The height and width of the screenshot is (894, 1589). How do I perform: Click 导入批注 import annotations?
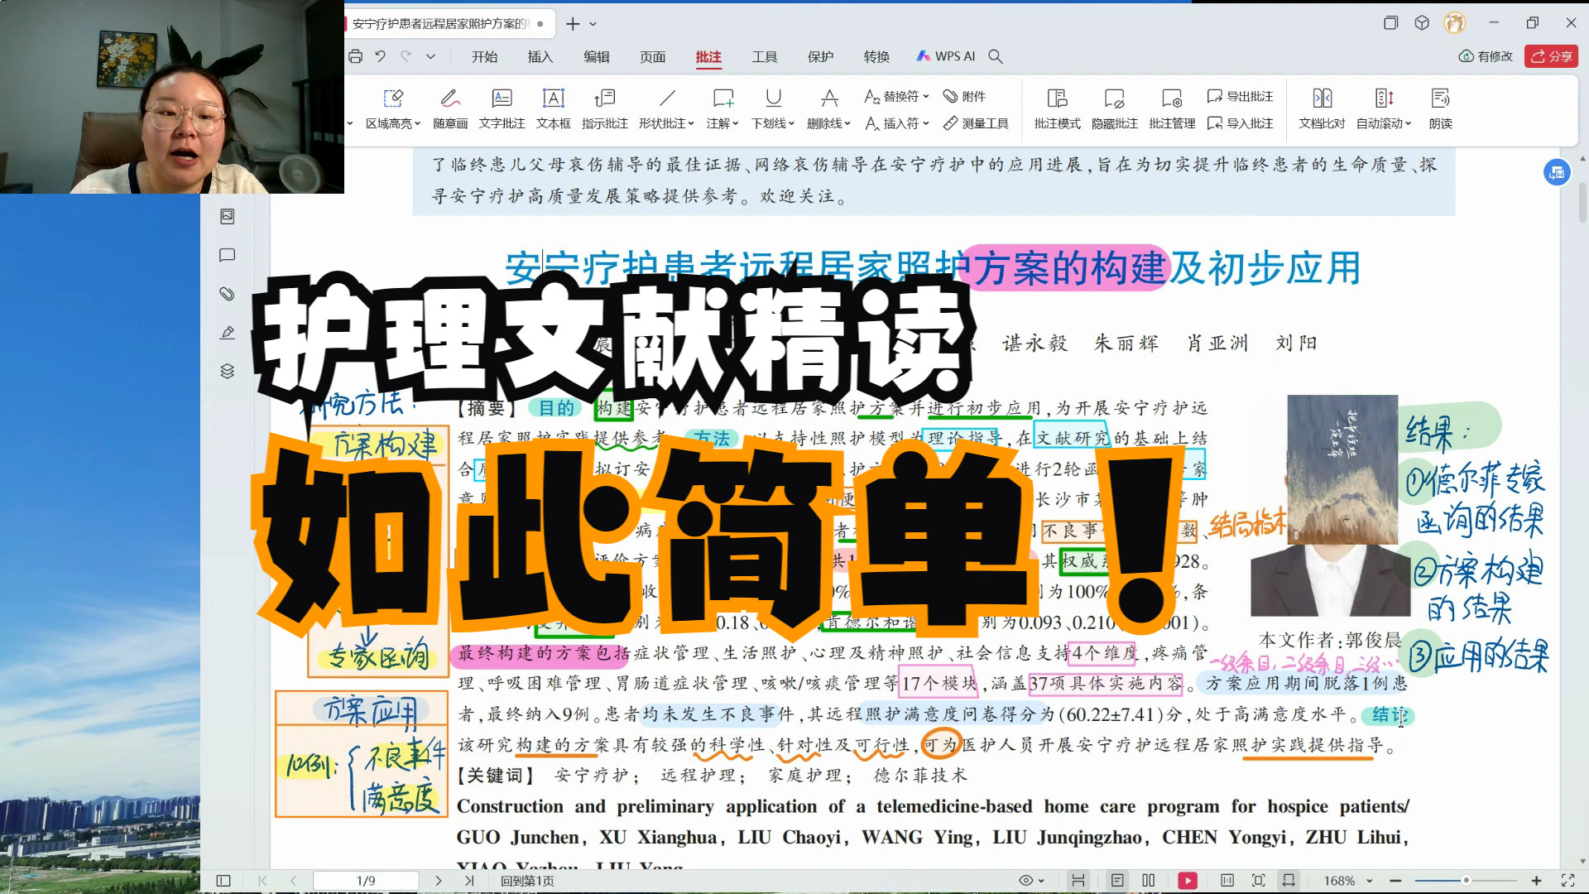coord(1241,123)
